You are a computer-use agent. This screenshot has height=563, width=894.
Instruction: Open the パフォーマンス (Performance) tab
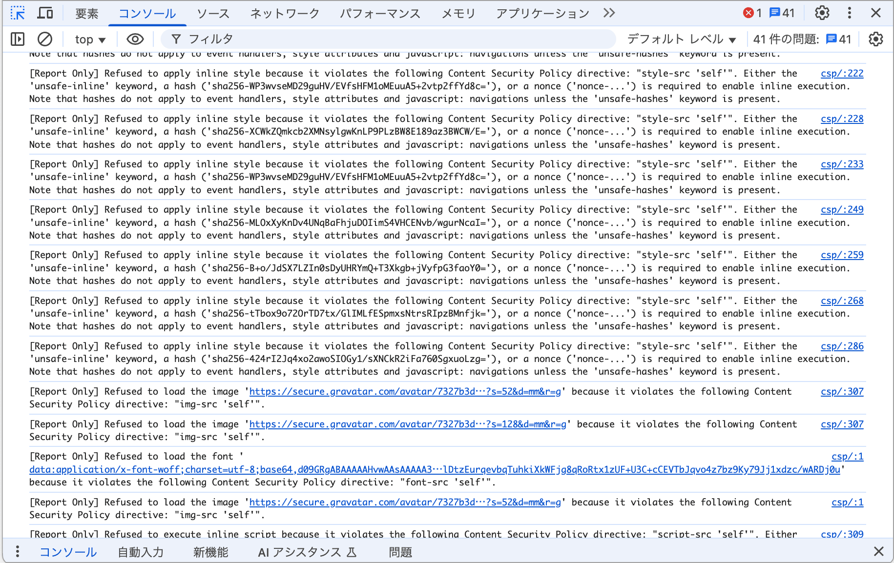[380, 14]
